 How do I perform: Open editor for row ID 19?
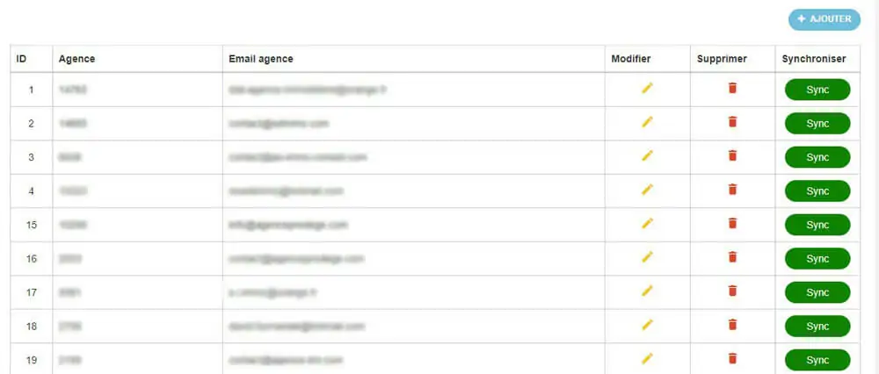point(648,358)
